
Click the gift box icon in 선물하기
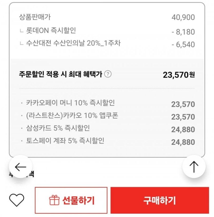54,200
